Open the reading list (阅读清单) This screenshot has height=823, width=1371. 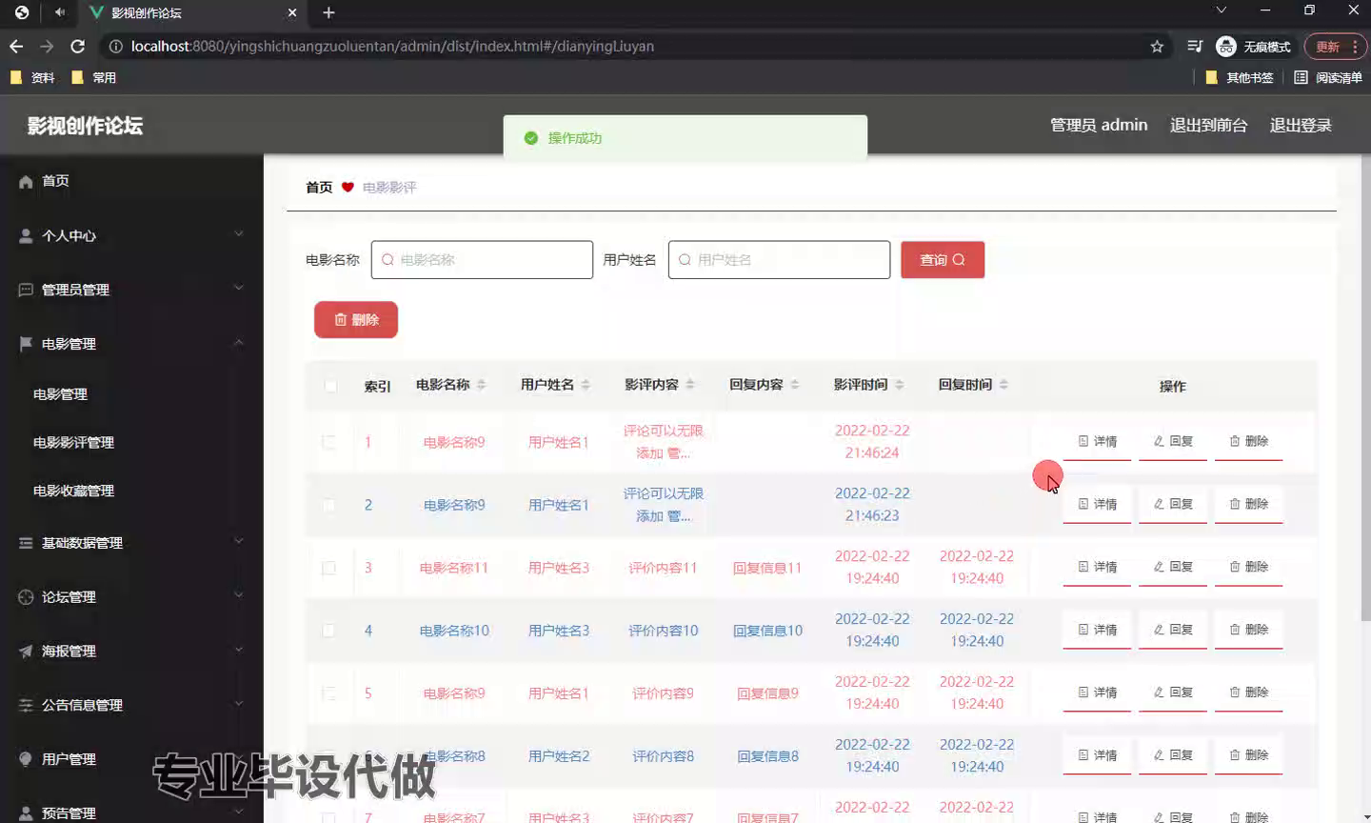point(1328,77)
